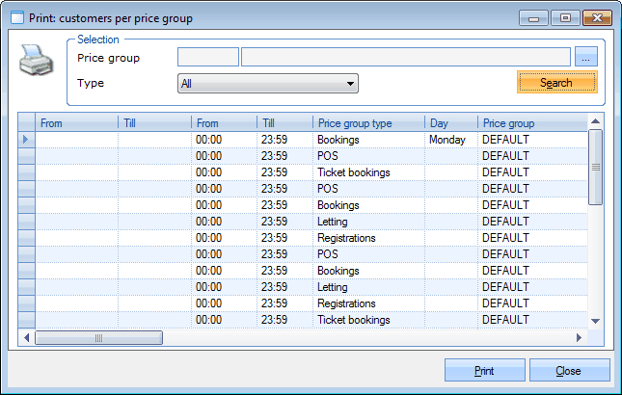This screenshot has width=622, height=395.
Task: Click the Price group column header
Action: 532,123
